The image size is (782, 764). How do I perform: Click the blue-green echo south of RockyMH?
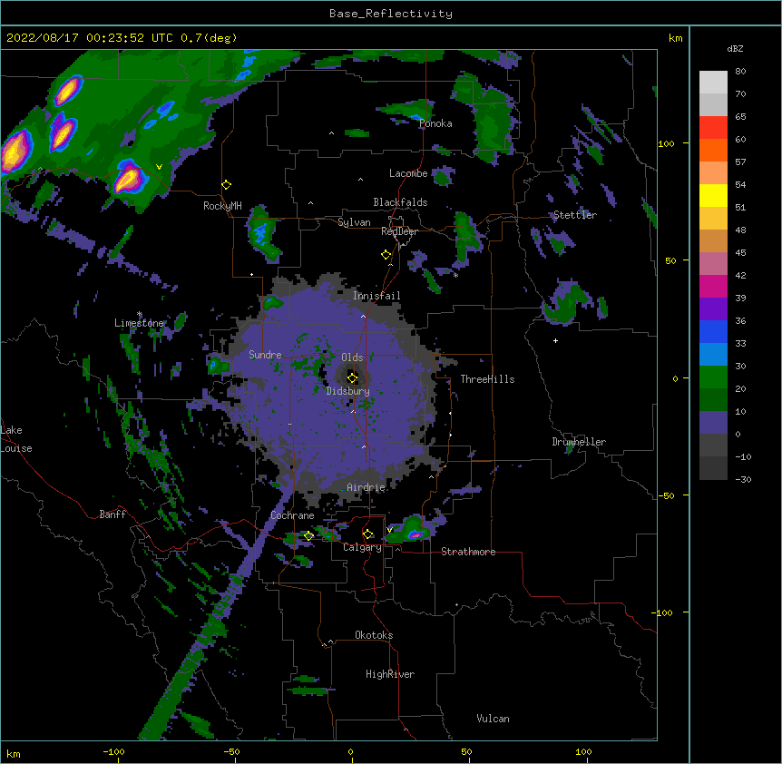click(x=263, y=234)
